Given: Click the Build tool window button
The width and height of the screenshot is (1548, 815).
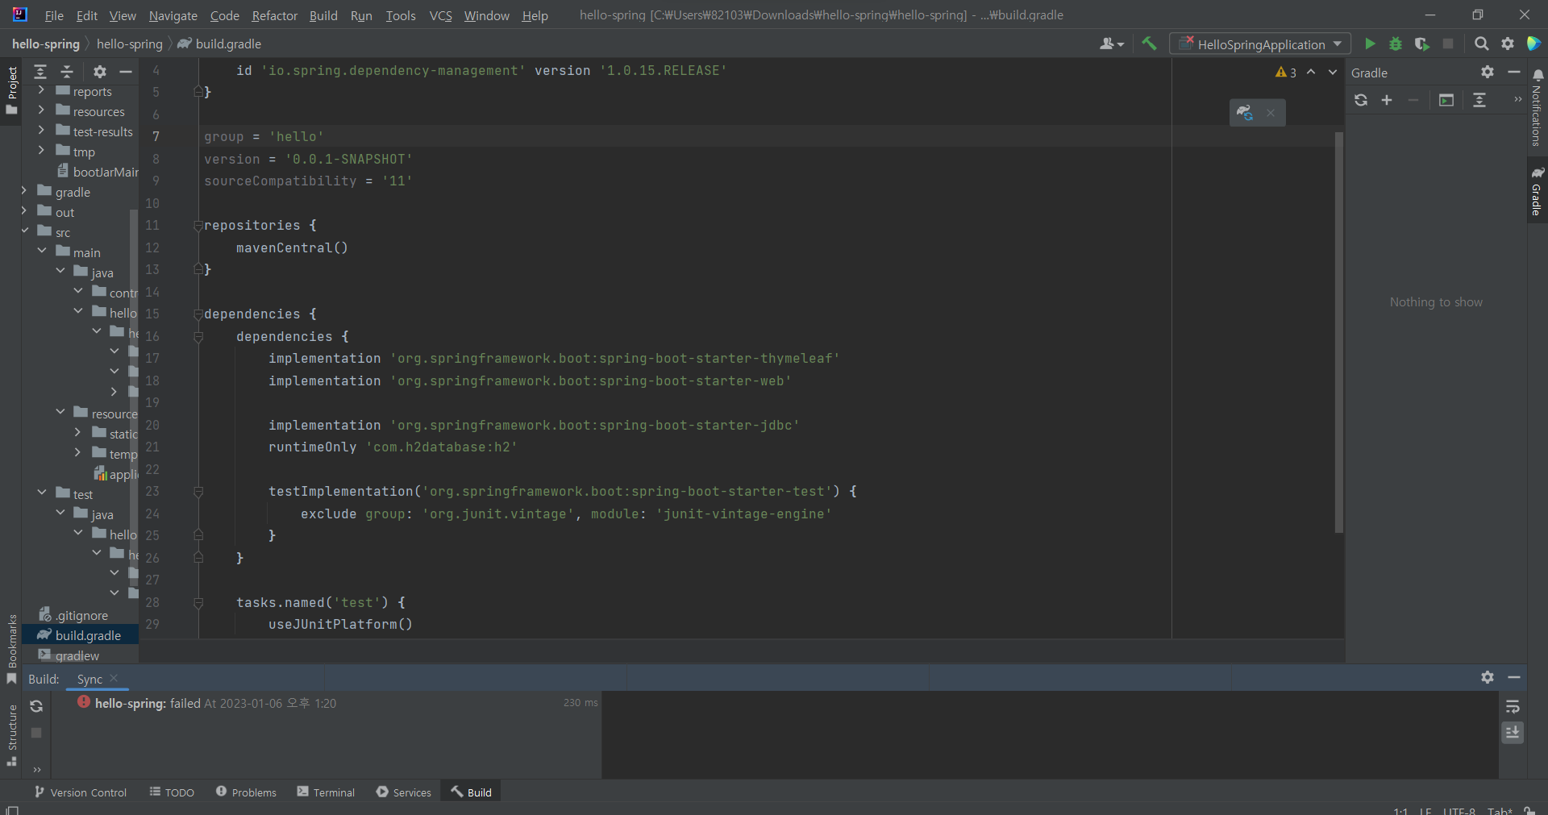Looking at the screenshot, I should click(472, 792).
